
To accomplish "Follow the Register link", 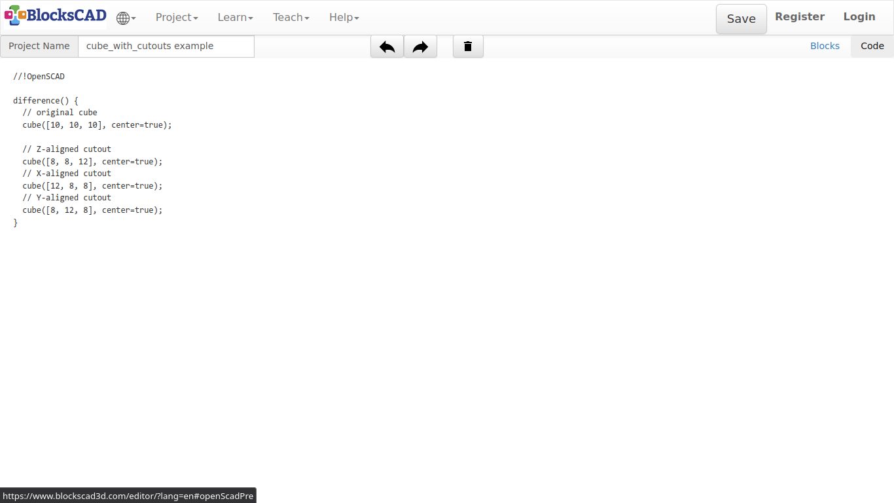I will click(799, 17).
